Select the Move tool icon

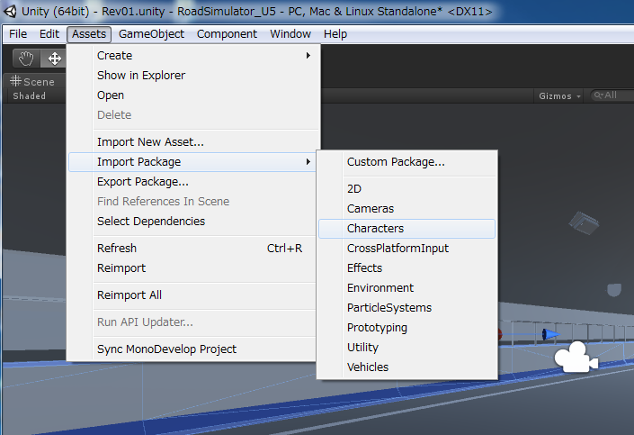(54, 59)
